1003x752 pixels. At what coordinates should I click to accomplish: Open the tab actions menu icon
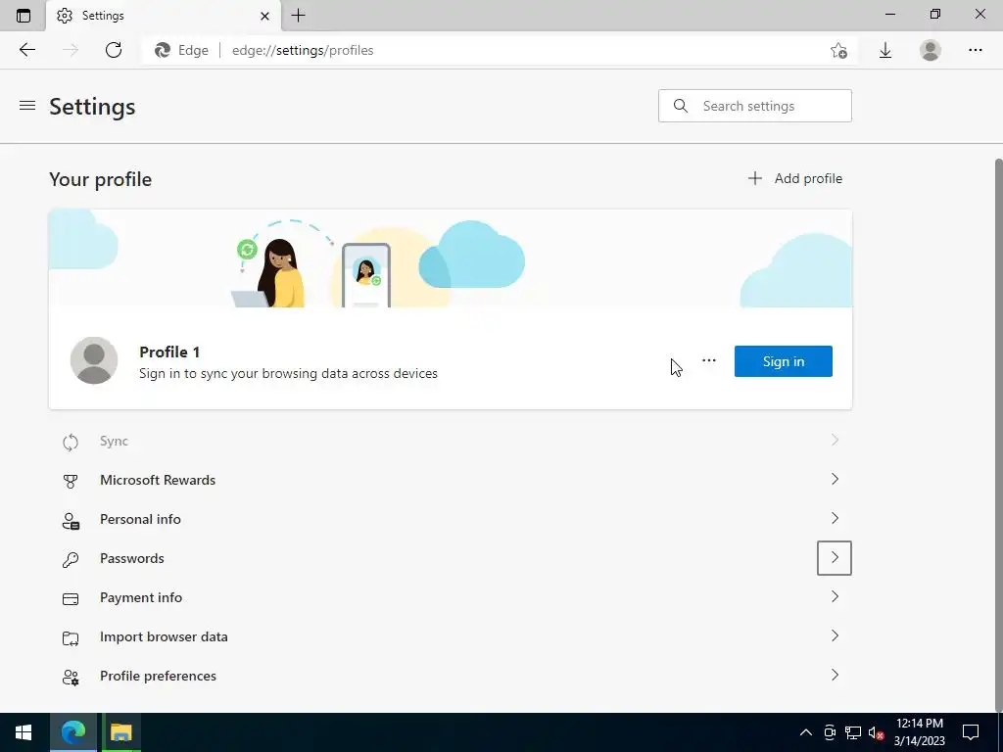point(24,16)
